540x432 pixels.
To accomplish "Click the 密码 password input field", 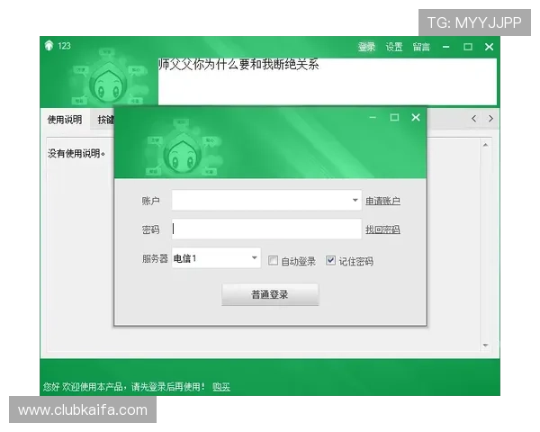I will [266, 229].
